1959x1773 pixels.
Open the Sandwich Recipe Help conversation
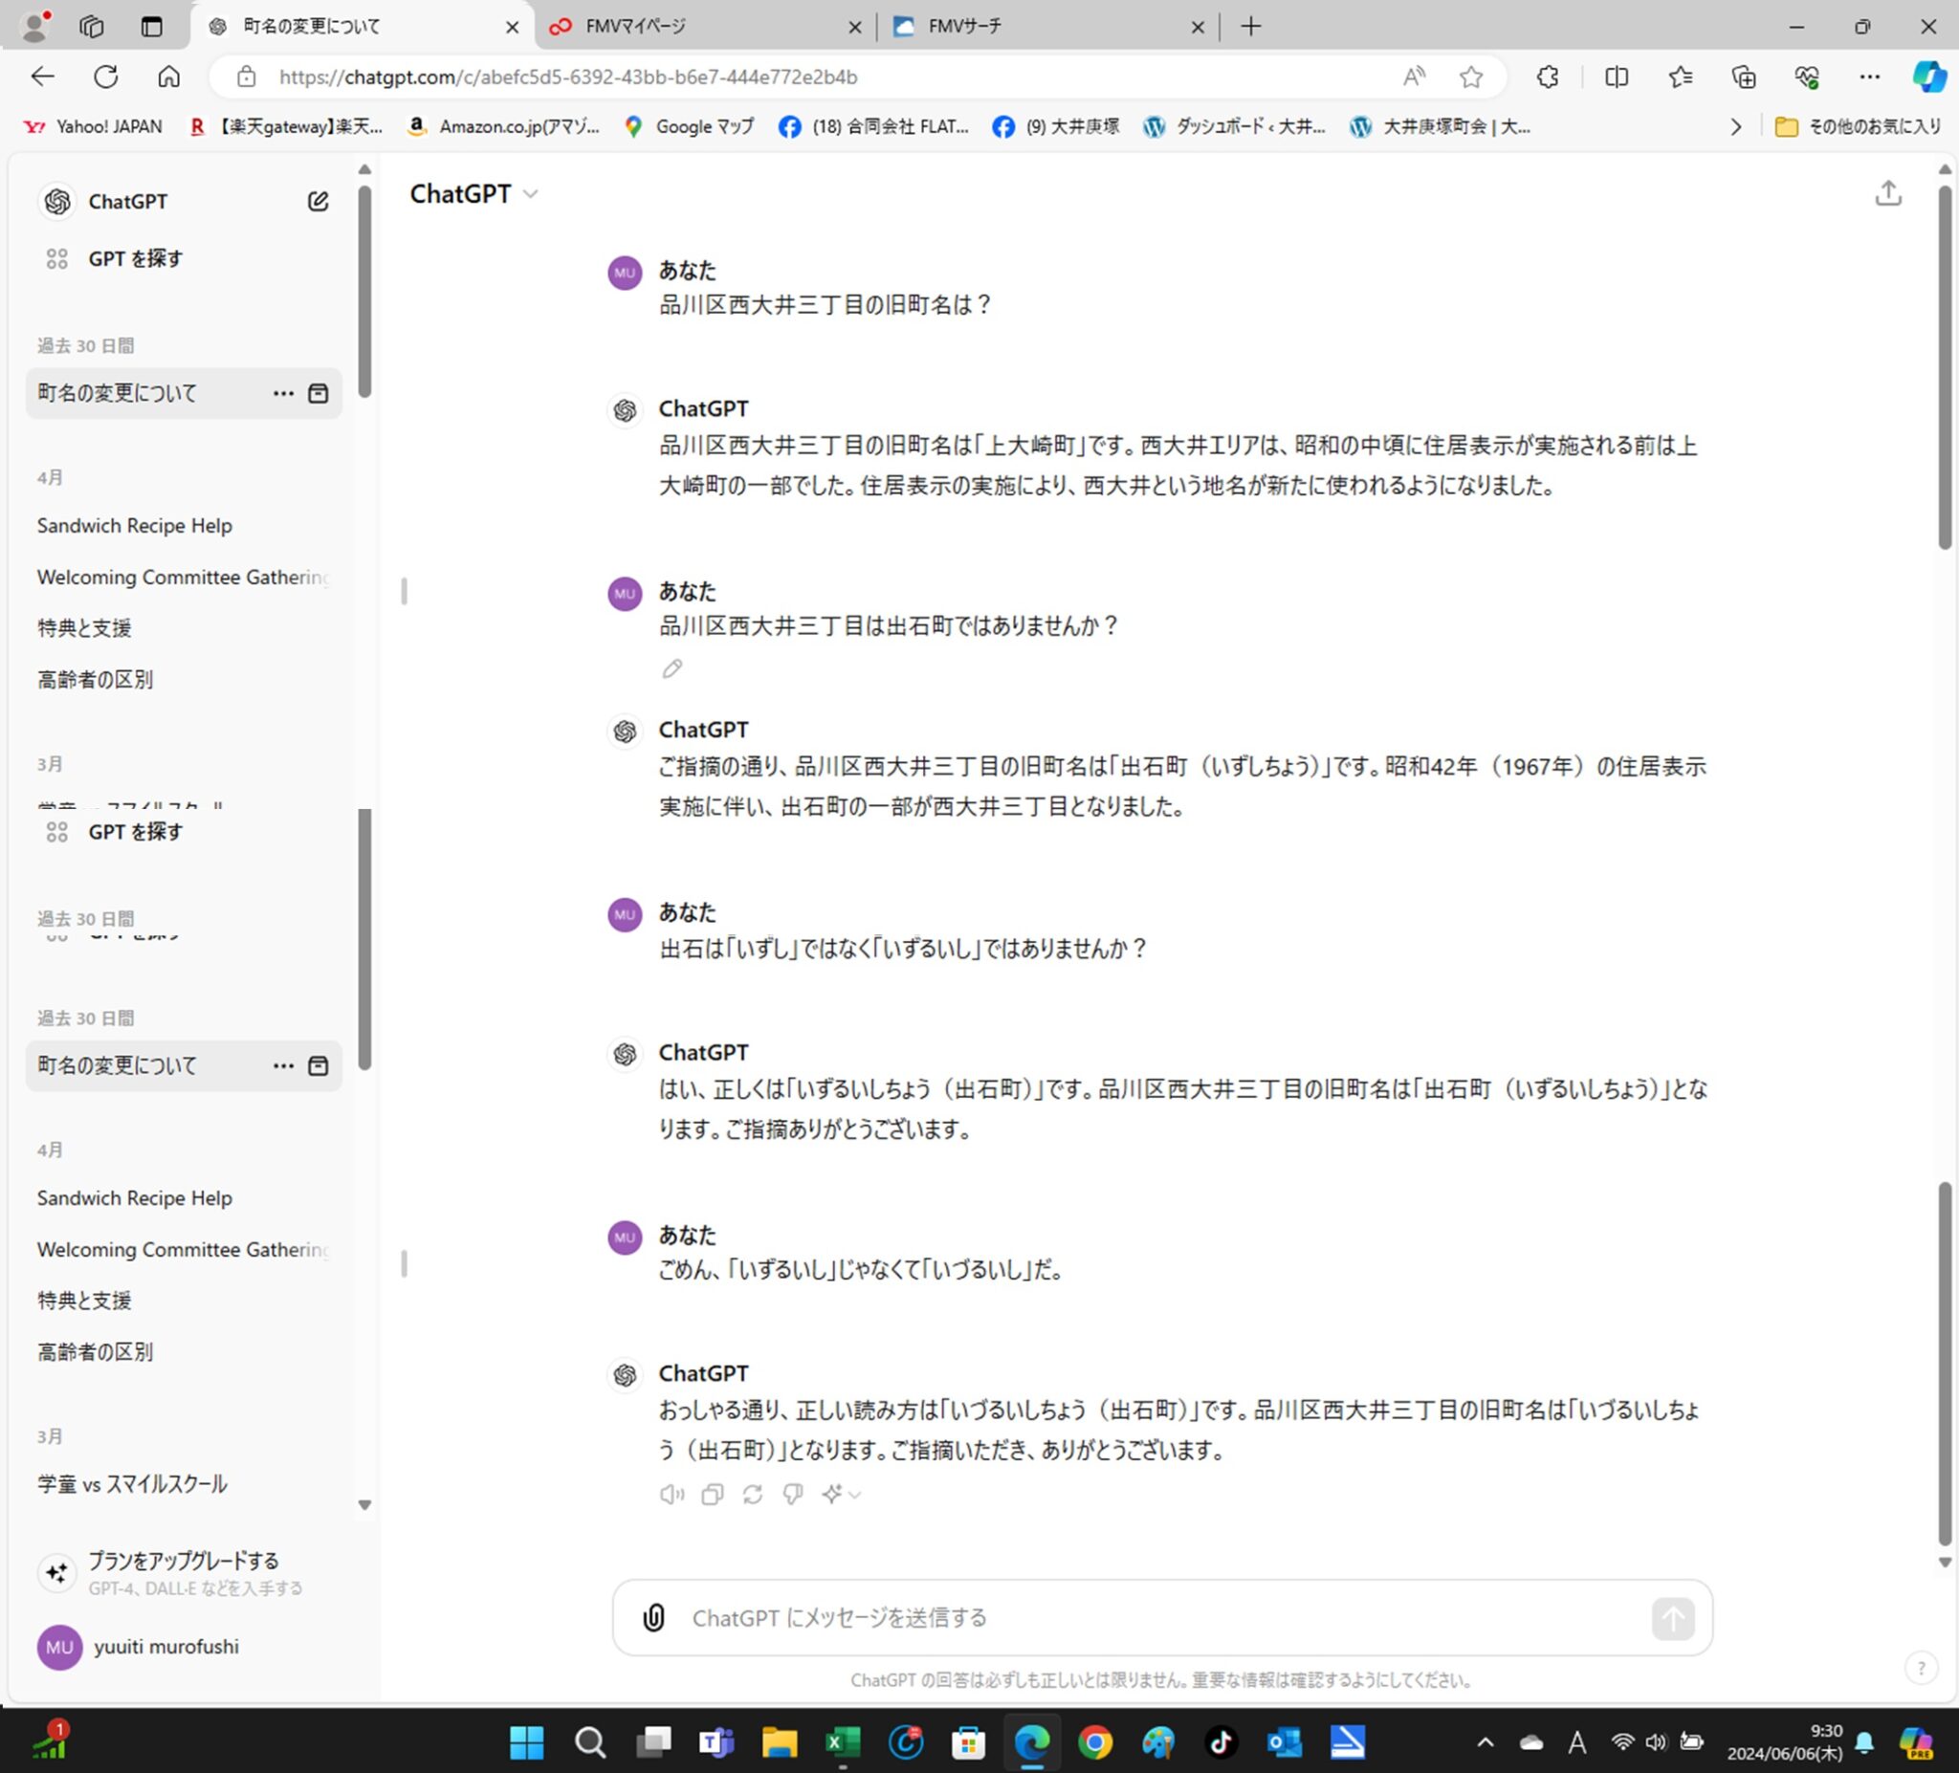pos(134,526)
